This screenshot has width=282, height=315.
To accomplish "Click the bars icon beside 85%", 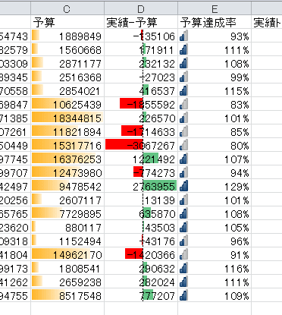I will tap(183, 131).
